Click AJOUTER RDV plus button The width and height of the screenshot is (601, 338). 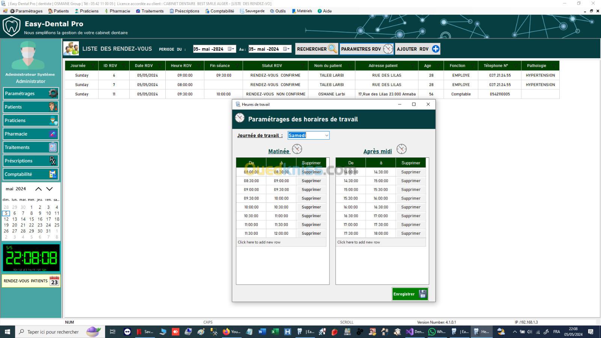click(417, 49)
